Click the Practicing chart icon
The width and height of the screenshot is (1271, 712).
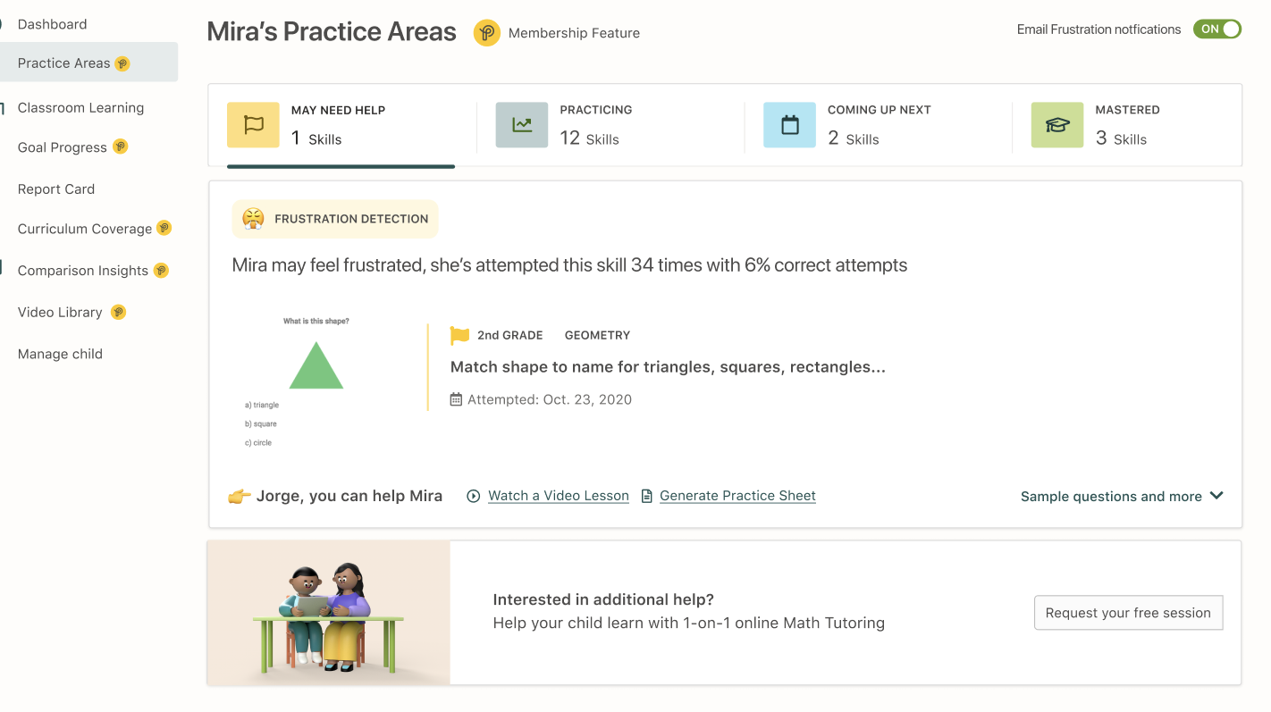click(x=522, y=125)
